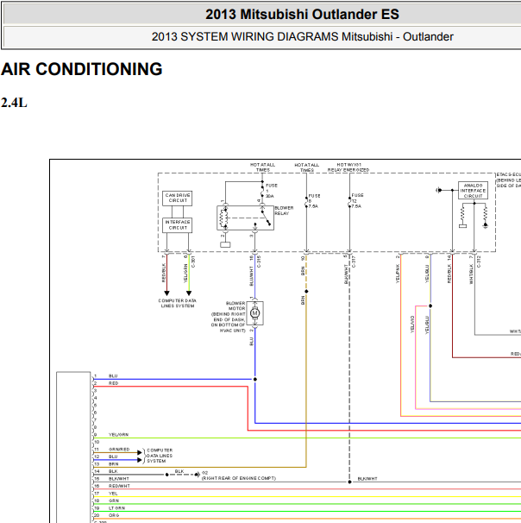The width and height of the screenshot is (521, 523).
Task: Select the "2.4L" engine heading
Action: pyautogui.click(x=14, y=103)
